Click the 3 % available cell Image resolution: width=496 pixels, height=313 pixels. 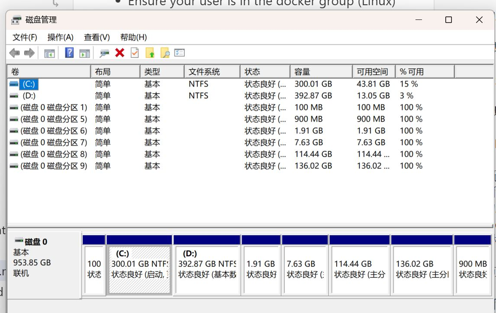point(406,96)
